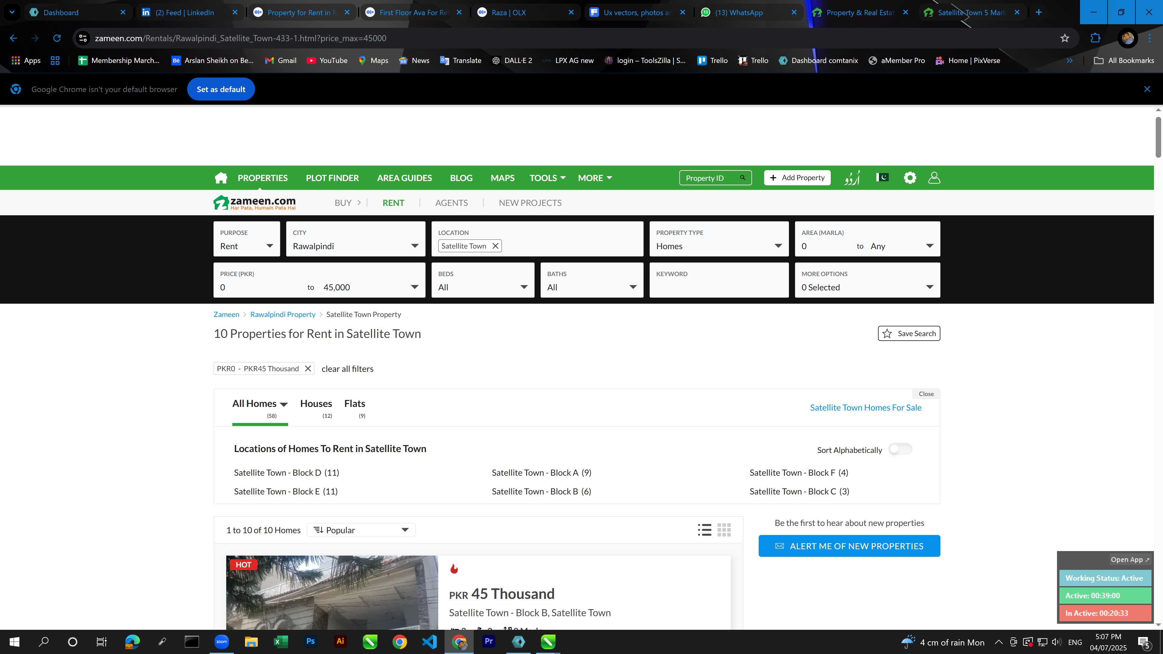Click clear all filters link
Screen dimensions: 1163x654
348,369
